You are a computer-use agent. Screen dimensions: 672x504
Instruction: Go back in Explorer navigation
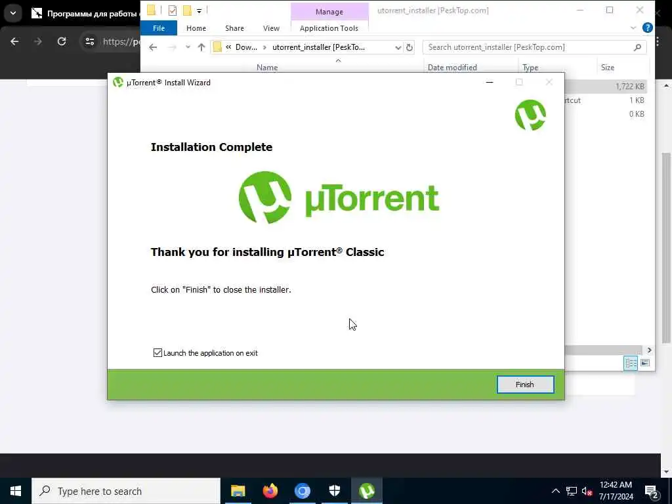tap(152, 47)
